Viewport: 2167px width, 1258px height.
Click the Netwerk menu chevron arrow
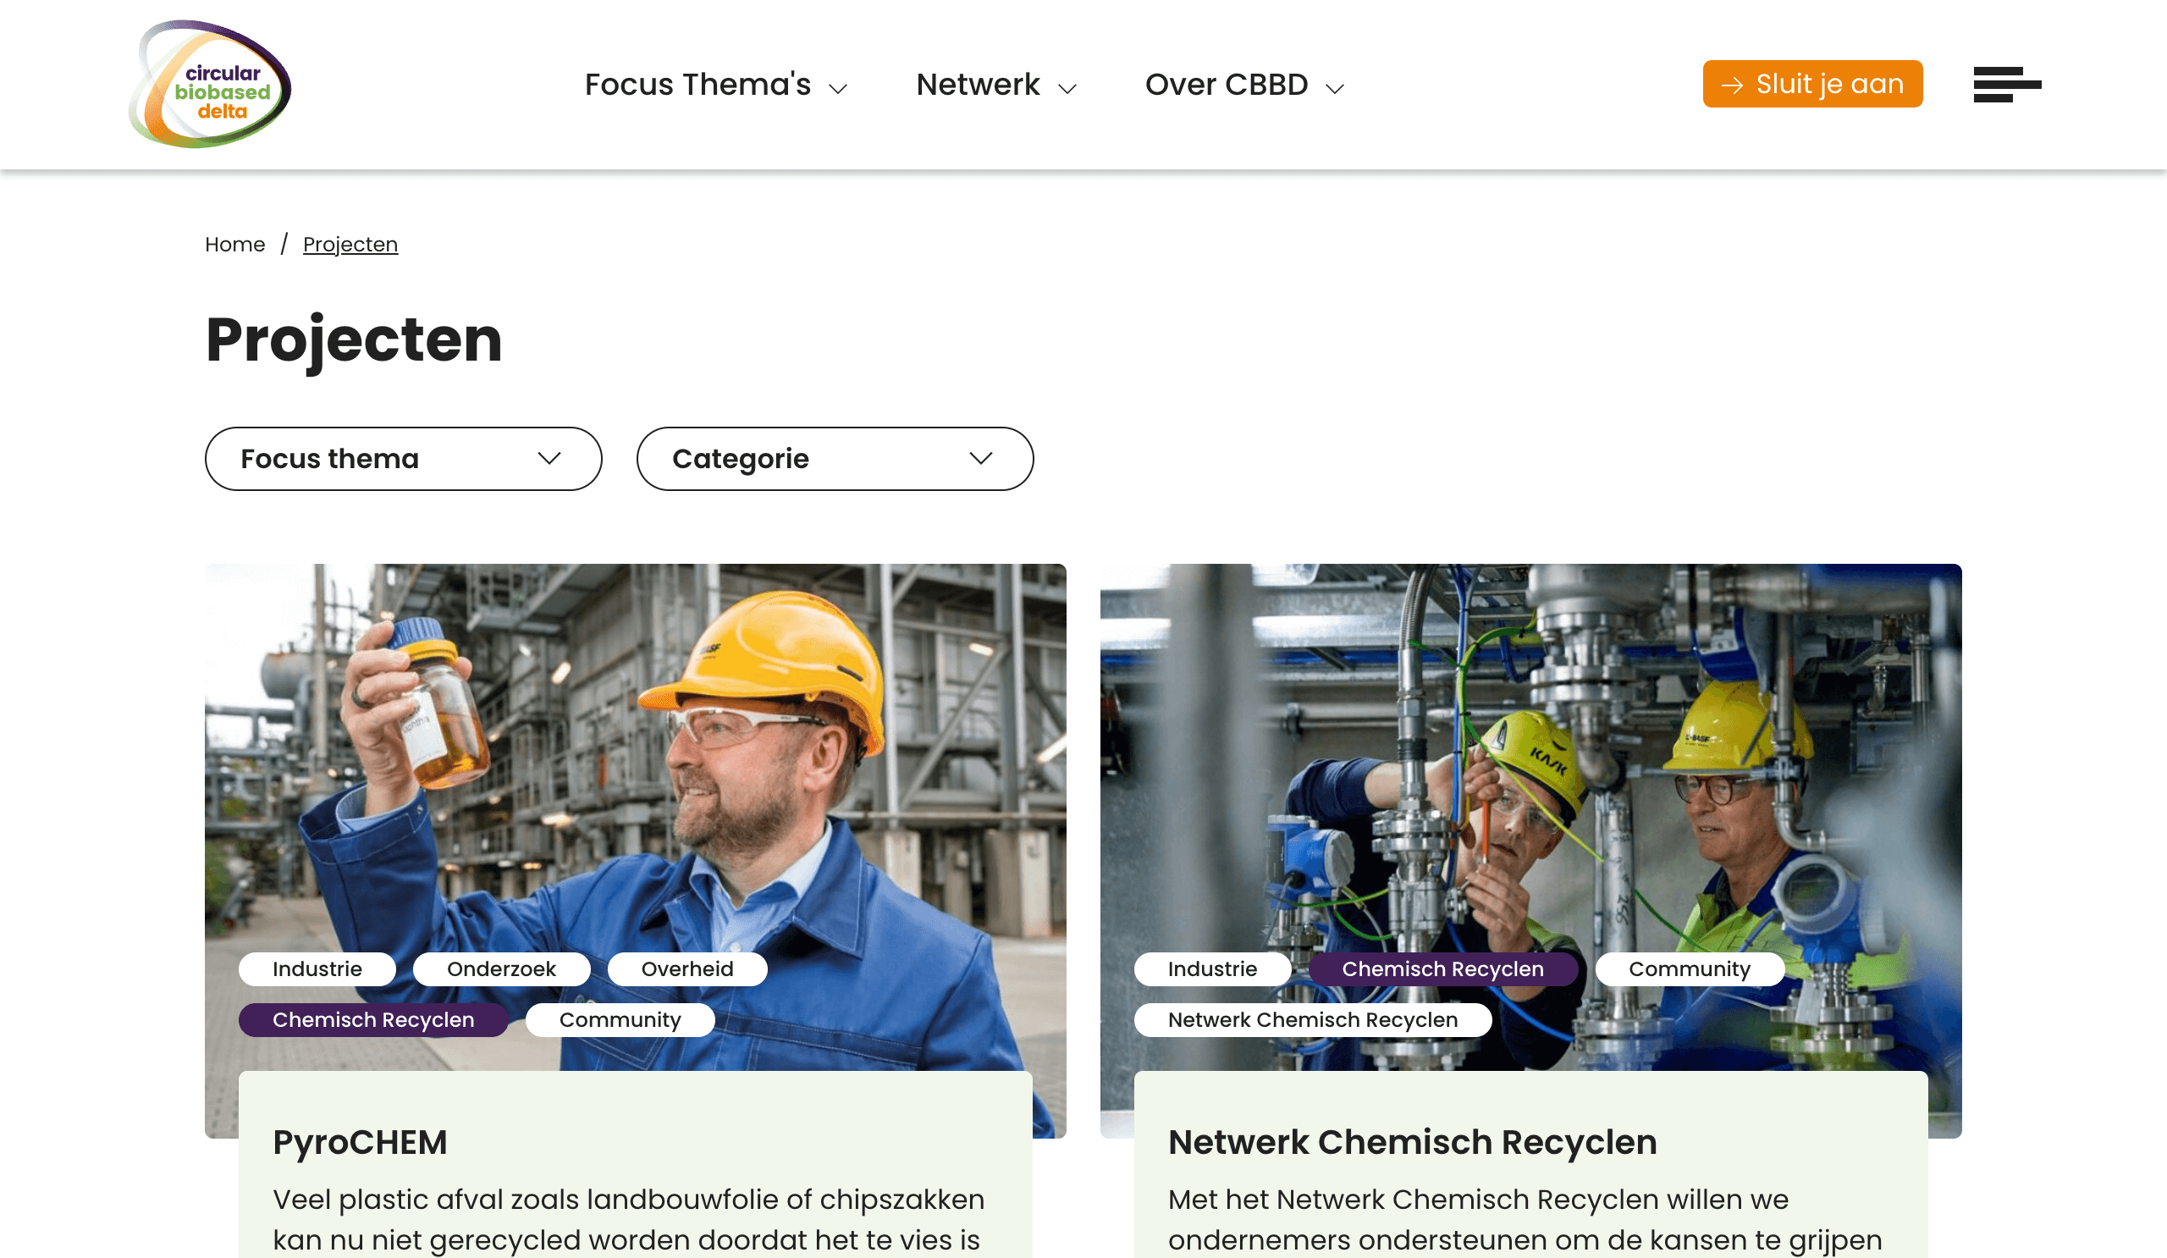[x=1067, y=89]
